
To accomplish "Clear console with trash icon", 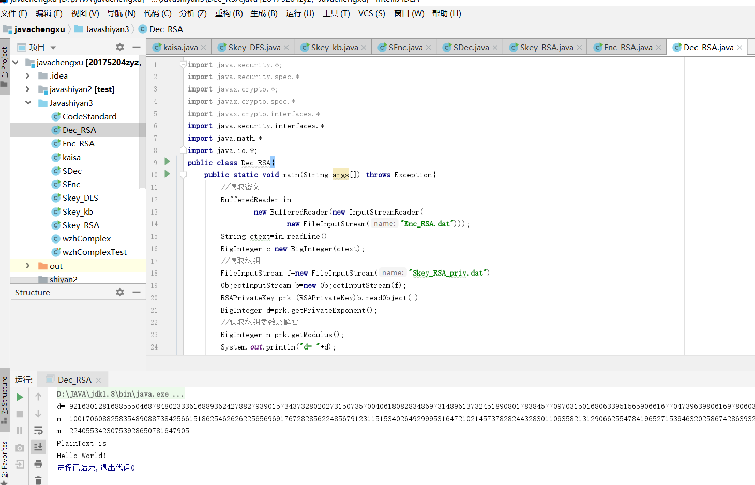I will click(x=38, y=480).
